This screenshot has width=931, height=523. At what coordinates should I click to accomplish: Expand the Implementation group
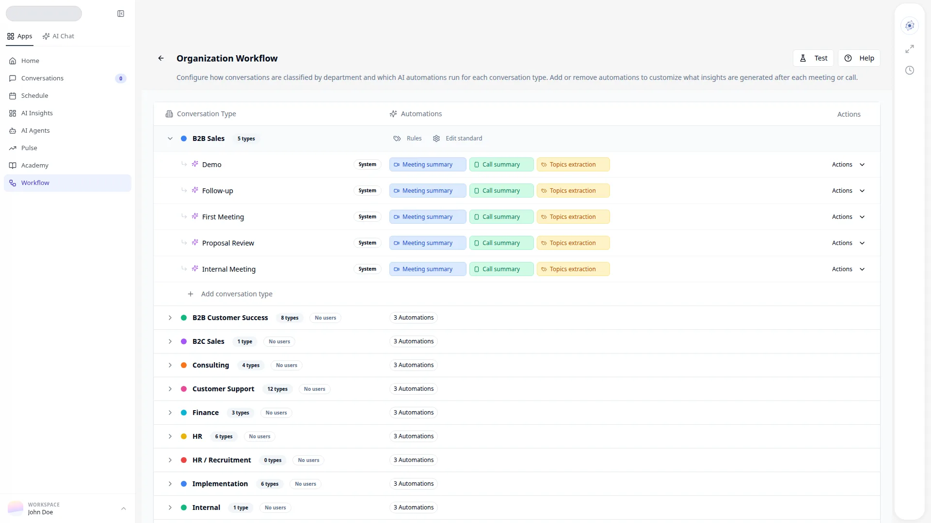coord(170,484)
